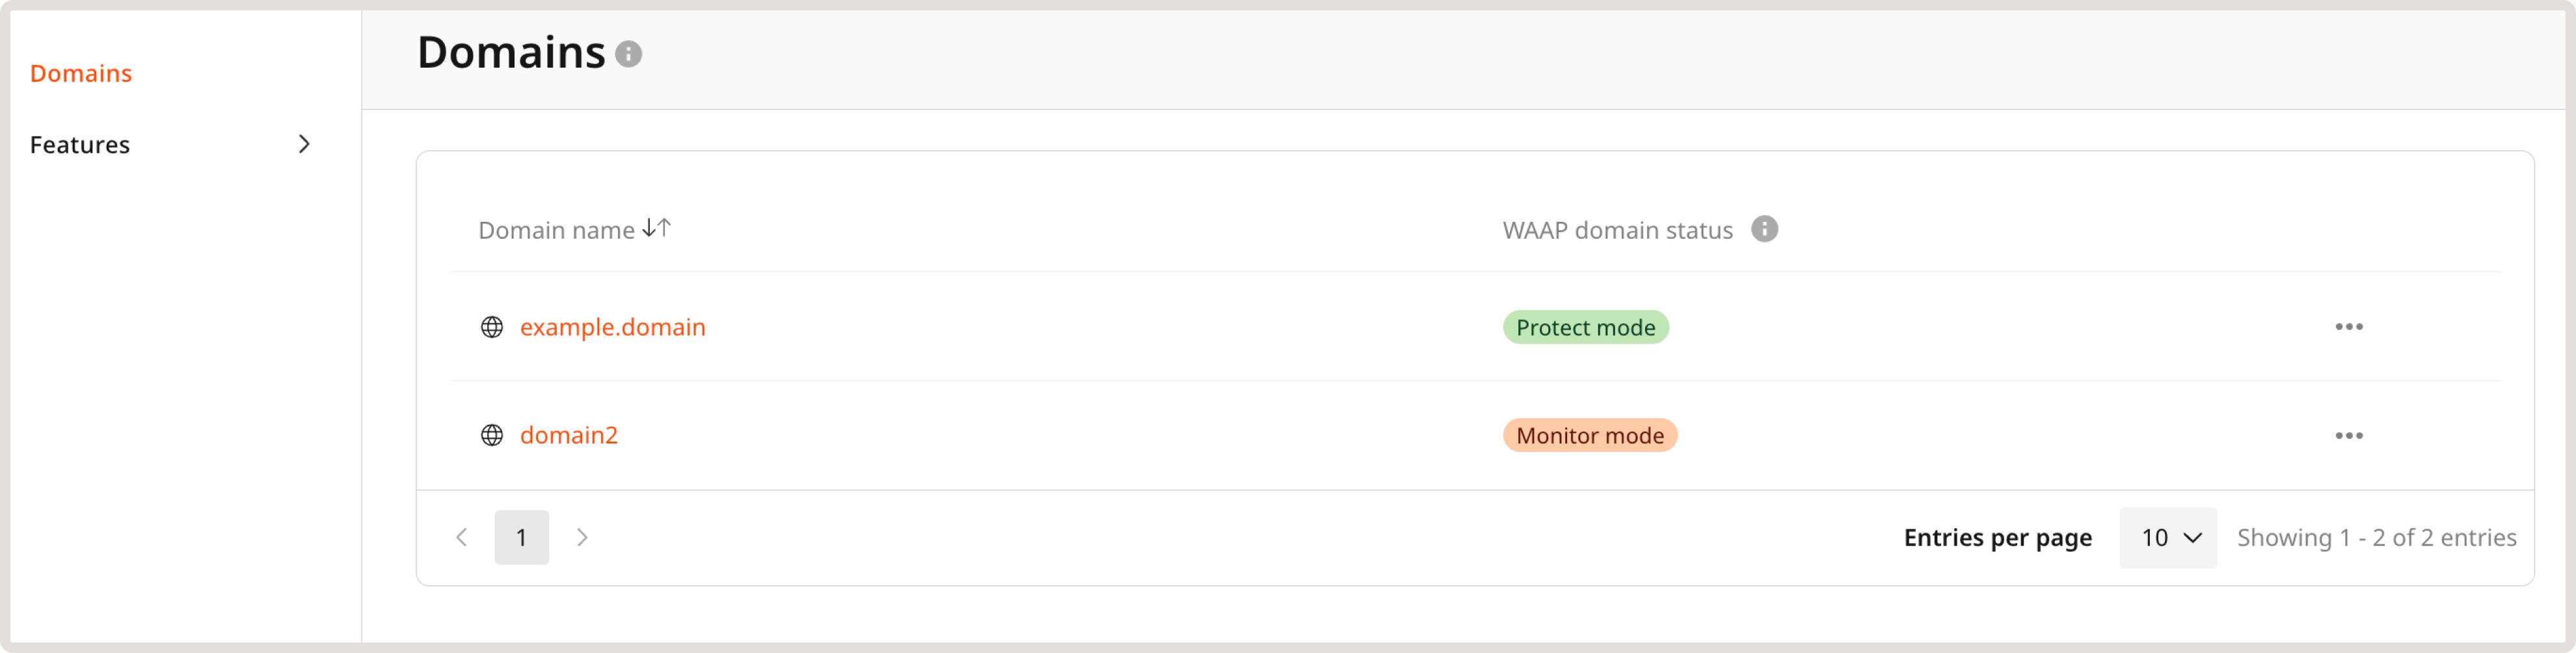The width and height of the screenshot is (2576, 653).
Task: Select page 1 in pagination
Action: click(x=521, y=537)
